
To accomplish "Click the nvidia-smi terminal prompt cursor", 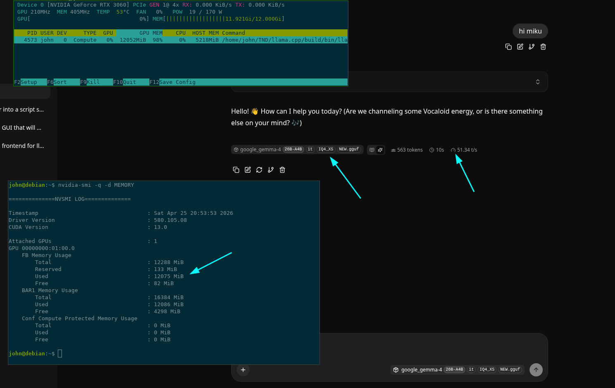I will [60, 353].
